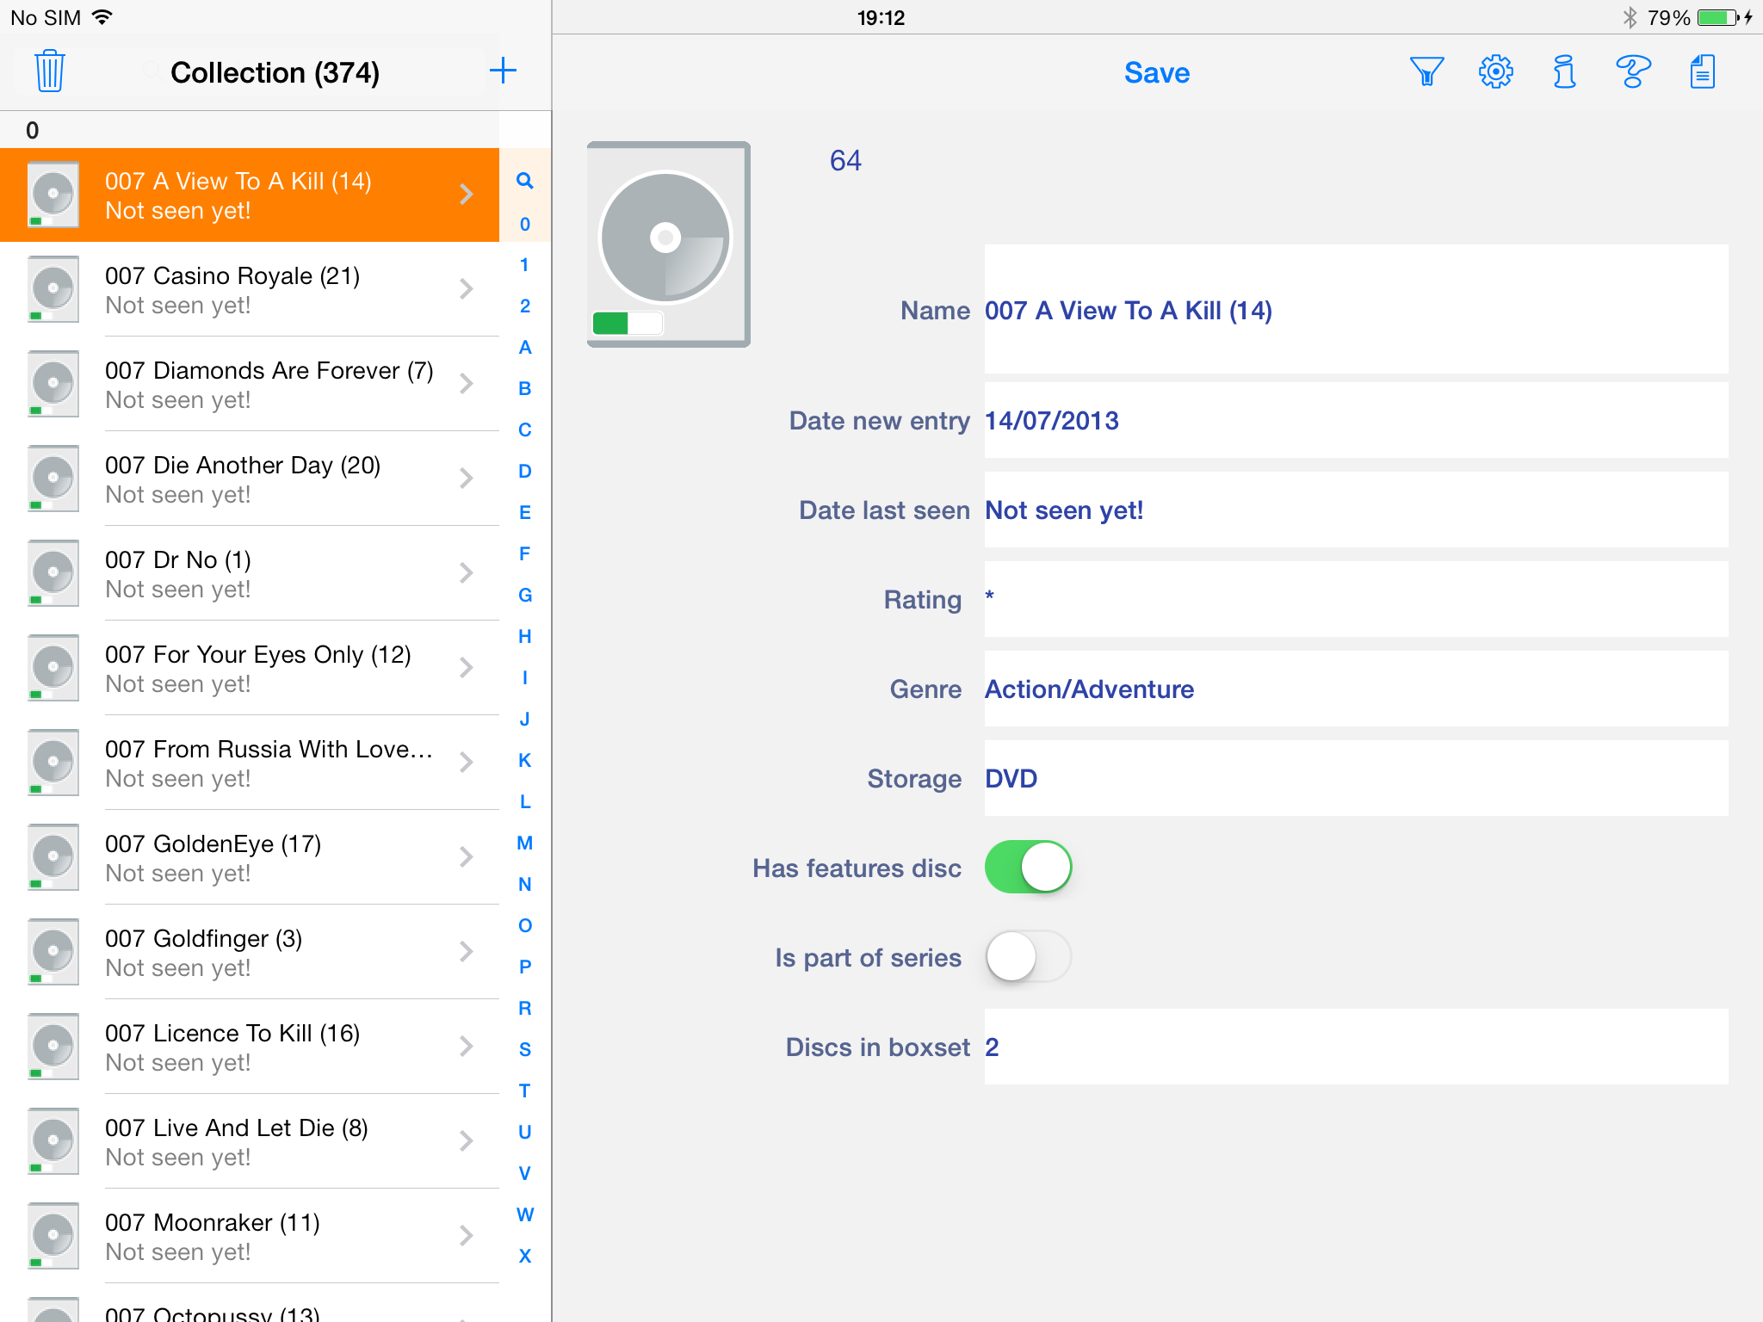The height and width of the screenshot is (1322, 1763).
Task: Open settings gear icon
Action: click(1496, 71)
